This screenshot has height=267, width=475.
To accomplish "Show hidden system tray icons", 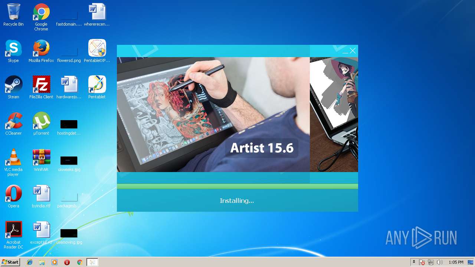I will 414,262.
